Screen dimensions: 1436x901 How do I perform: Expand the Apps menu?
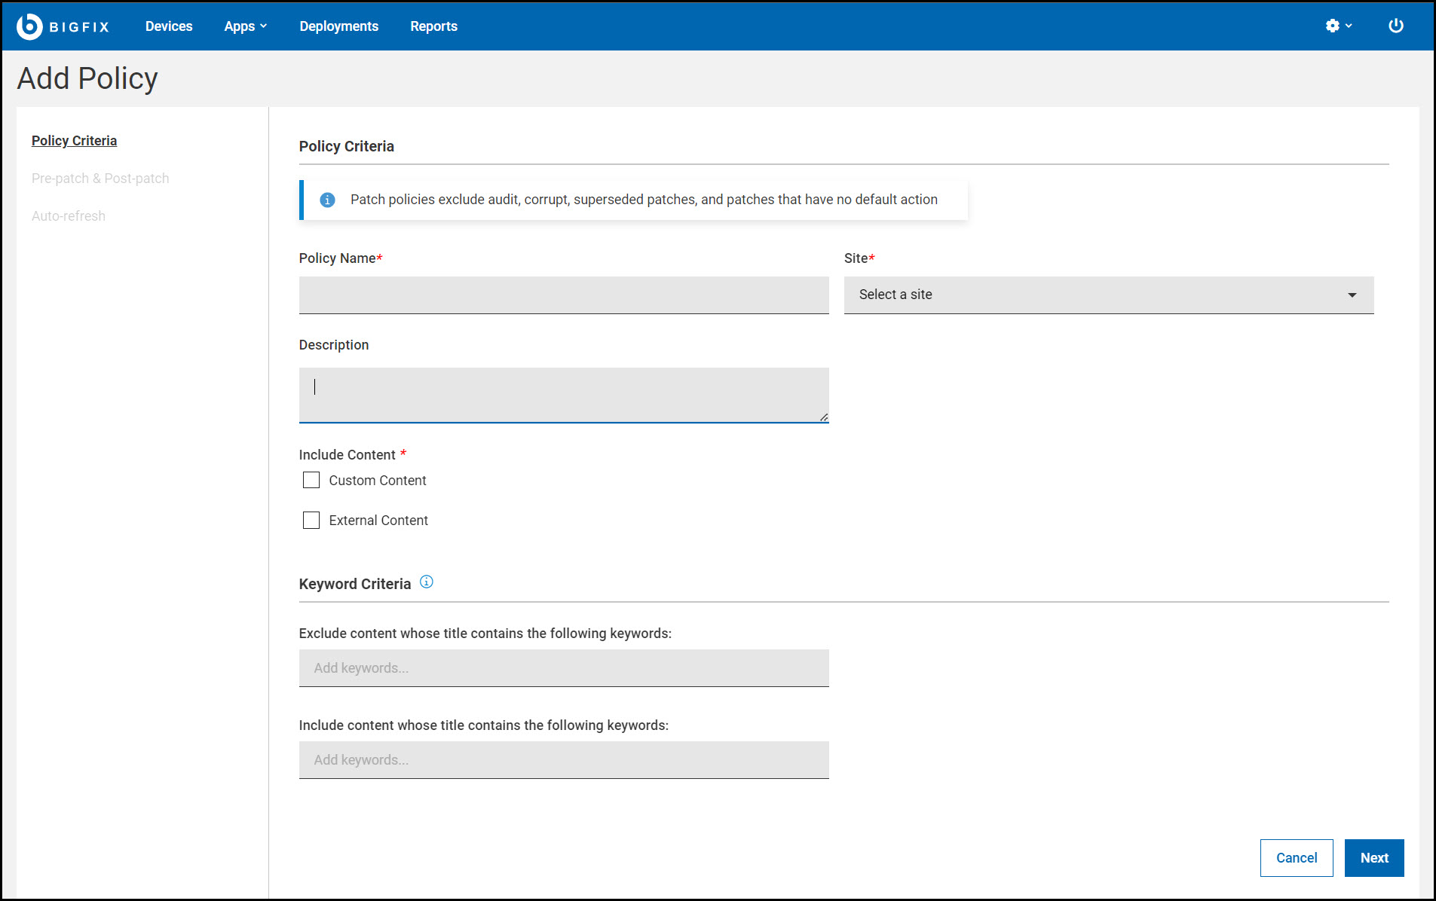click(245, 26)
